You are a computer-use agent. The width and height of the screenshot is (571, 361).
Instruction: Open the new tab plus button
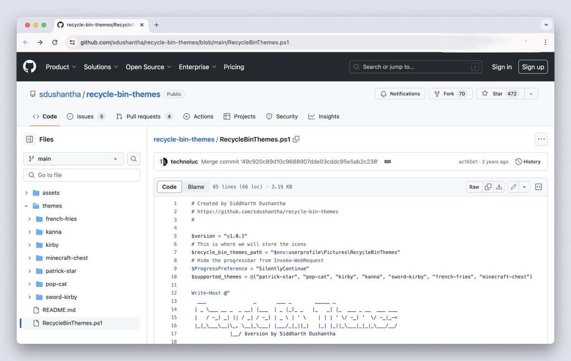(x=156, y=25)
